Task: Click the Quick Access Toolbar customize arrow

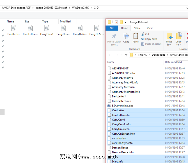Action: (125, 22)
